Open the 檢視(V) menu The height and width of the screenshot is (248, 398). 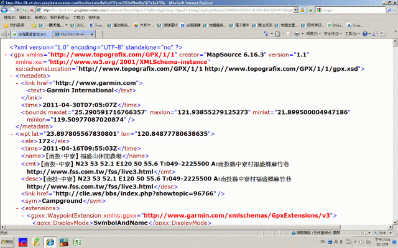tap(40, 18)
